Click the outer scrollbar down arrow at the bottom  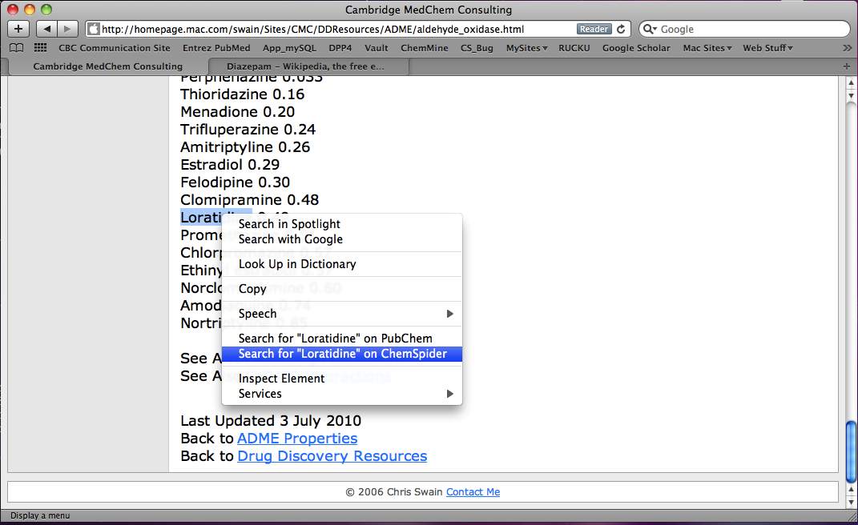click(x=851, y=502)
